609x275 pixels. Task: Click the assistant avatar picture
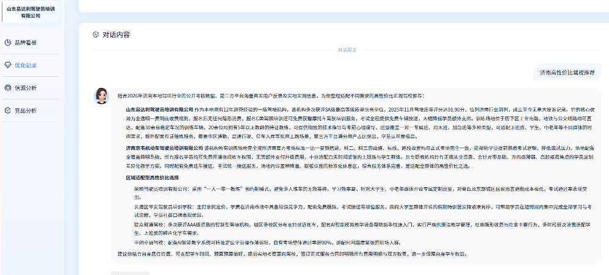(x=101, y=95)
